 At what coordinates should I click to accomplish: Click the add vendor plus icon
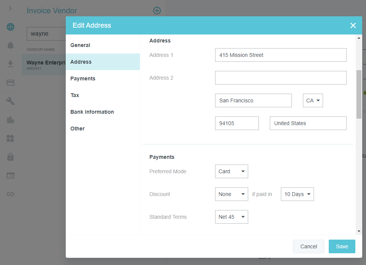pos(157,11)
